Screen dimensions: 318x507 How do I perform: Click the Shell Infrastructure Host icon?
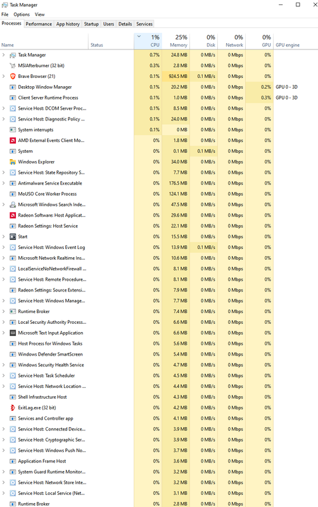(x=13, y=397)
